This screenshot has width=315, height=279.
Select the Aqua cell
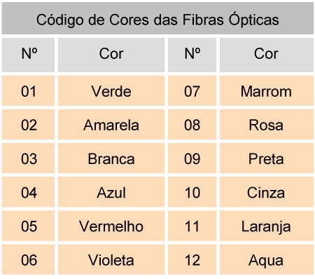click(x=267, y=259)
